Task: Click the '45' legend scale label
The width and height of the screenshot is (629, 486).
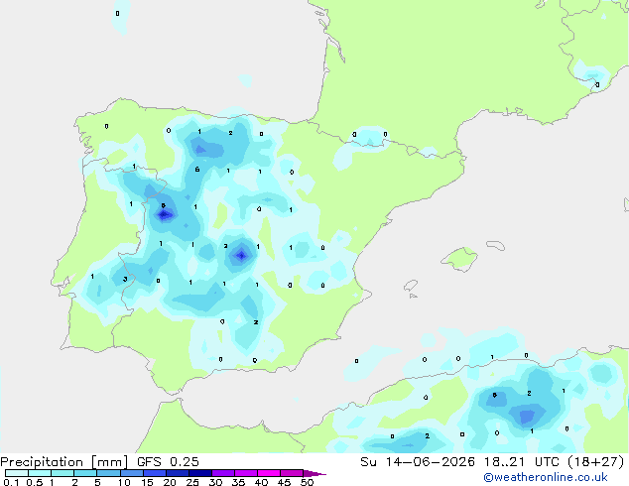Action: (285, 482)
